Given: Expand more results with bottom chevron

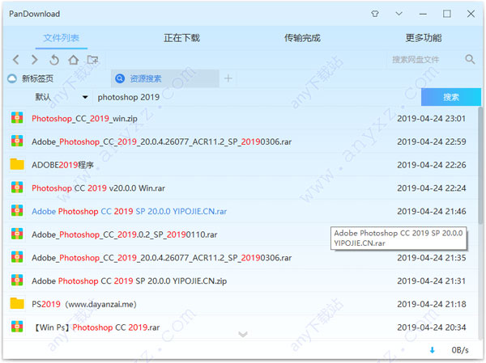Looking at the screenshot, I should pyautogui.click(x=243, y=335).
